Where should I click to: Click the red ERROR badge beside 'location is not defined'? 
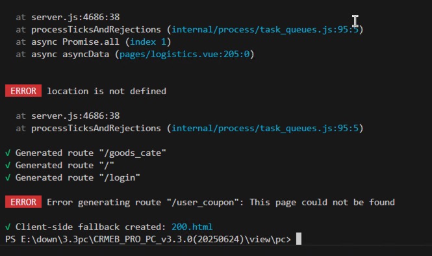tap(23, 91)
